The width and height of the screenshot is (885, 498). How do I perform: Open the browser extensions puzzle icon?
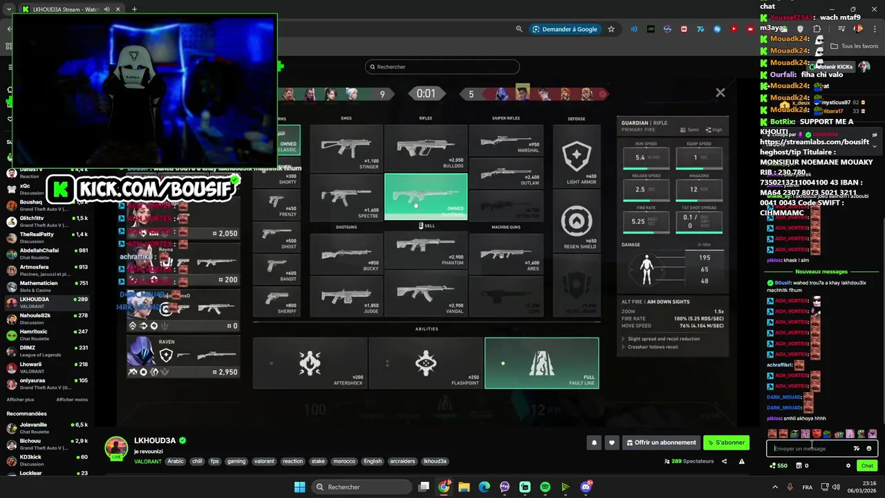click(x=817, y=29)
